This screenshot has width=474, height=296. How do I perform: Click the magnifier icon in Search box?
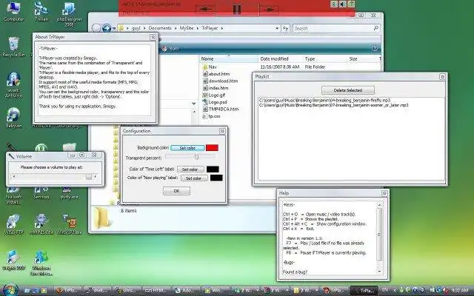375,28
